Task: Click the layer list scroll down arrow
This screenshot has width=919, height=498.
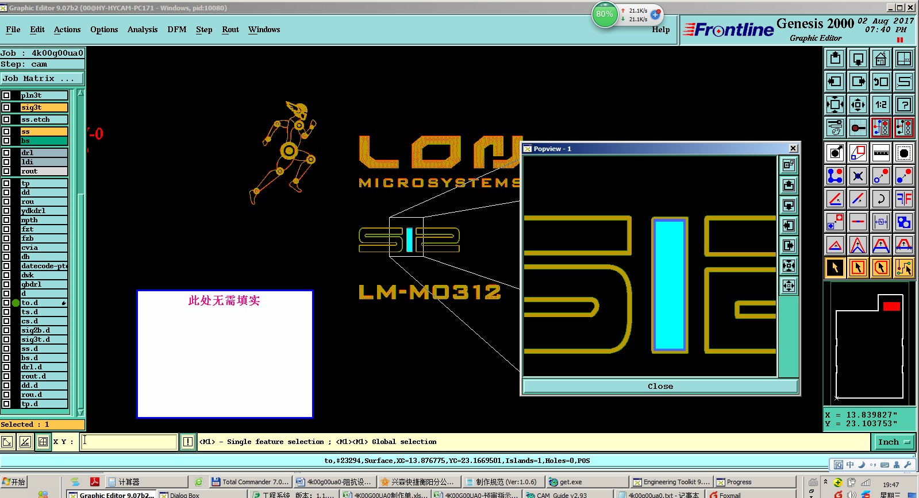Action: coord(80,412)
